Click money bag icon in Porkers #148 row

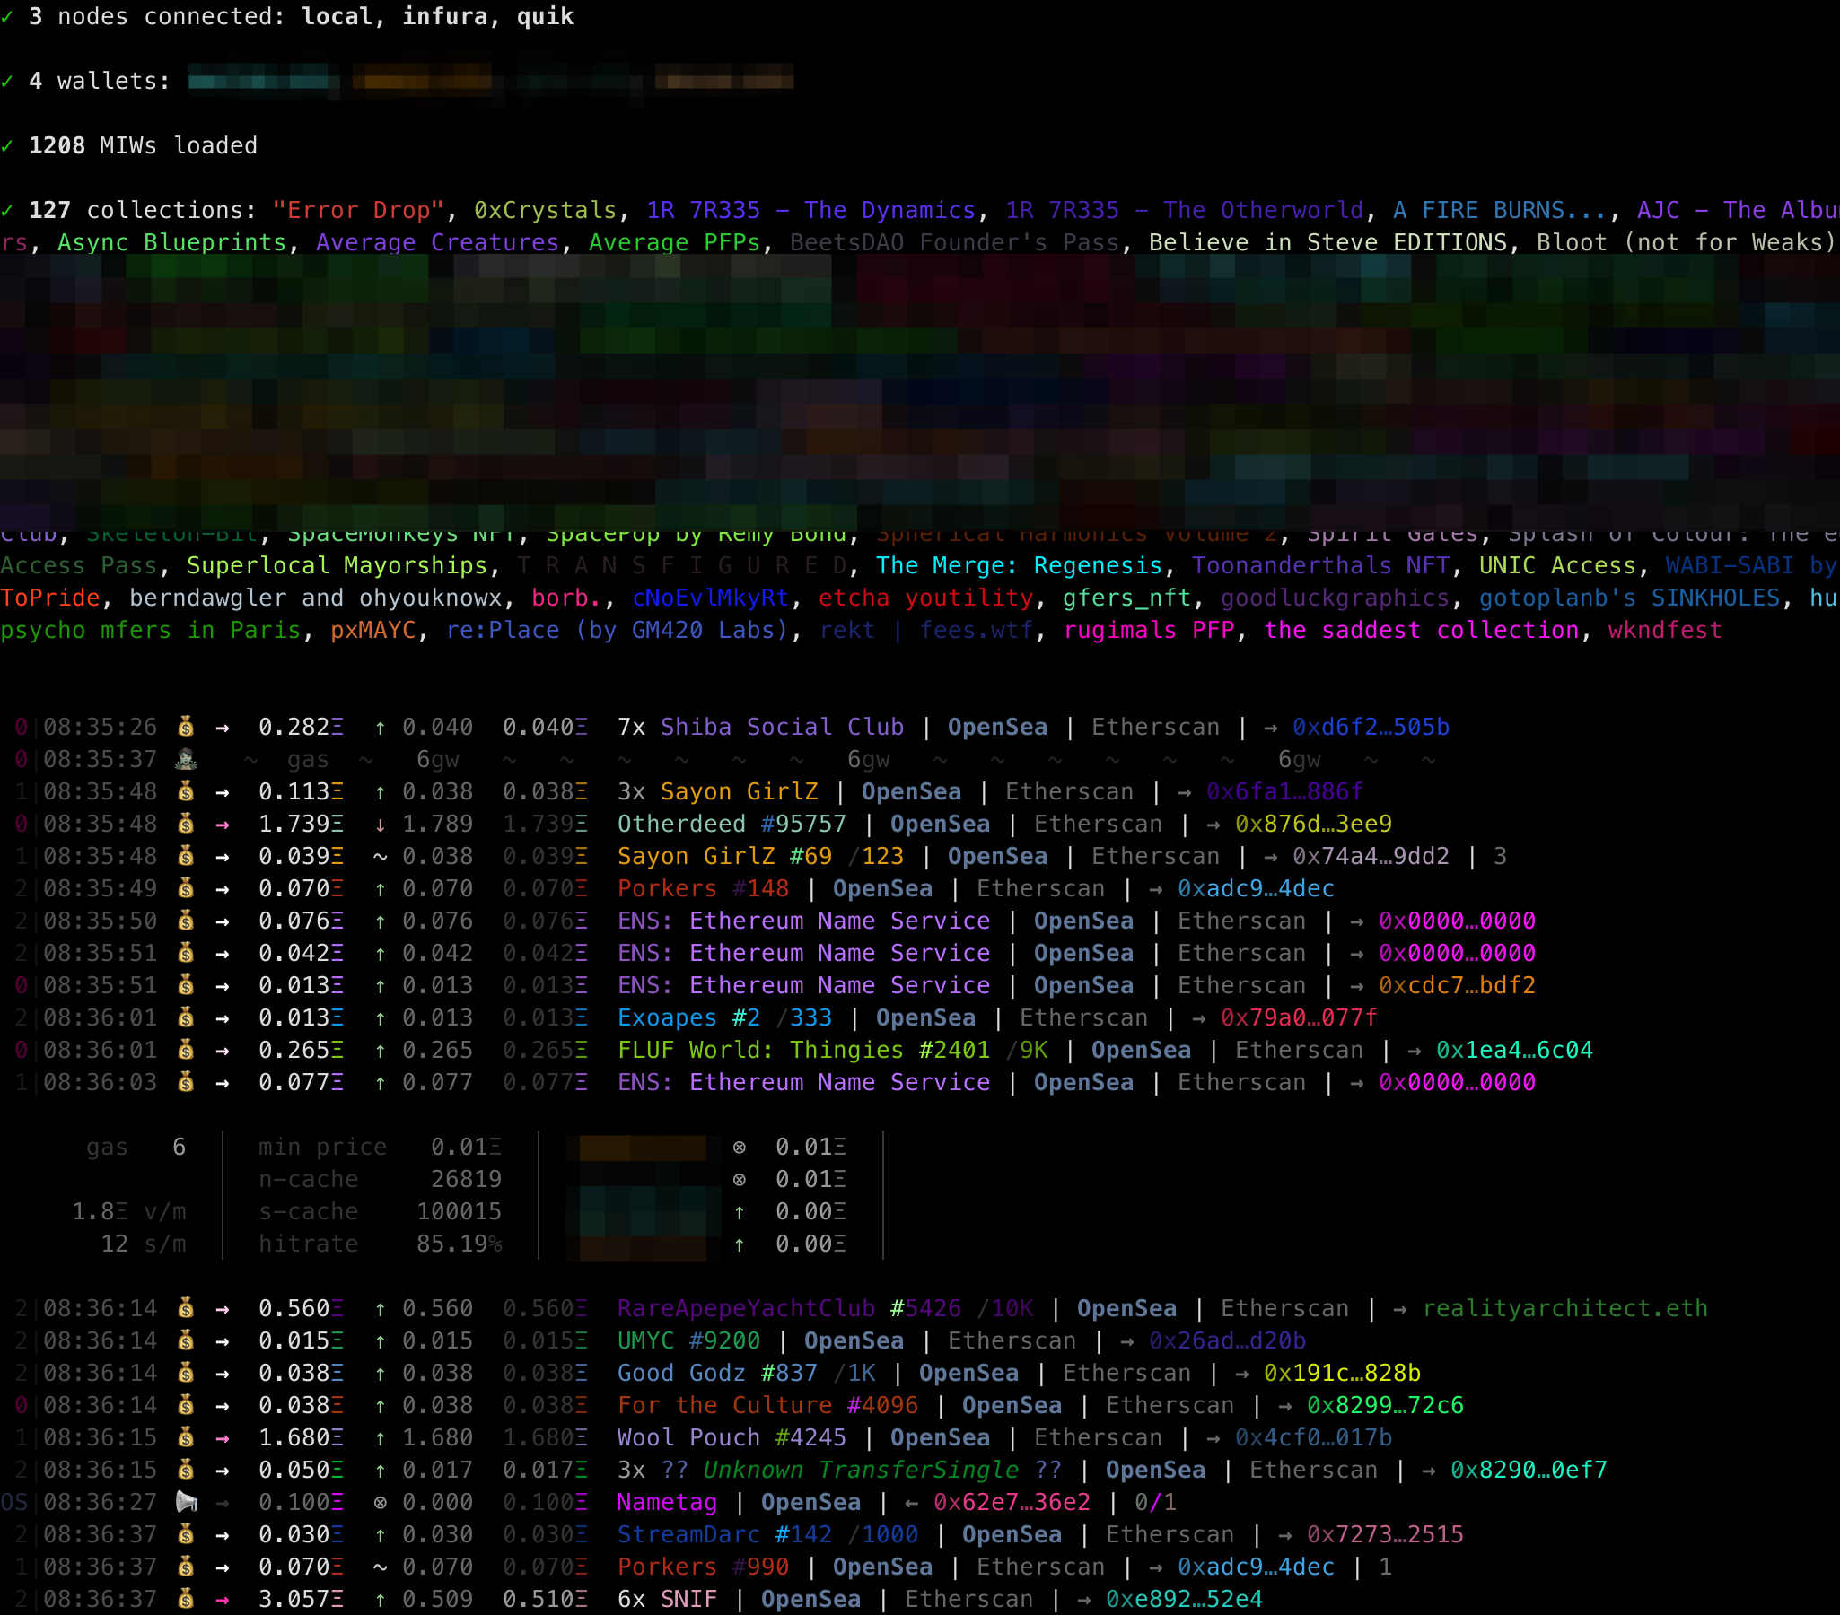pos(187,889)
